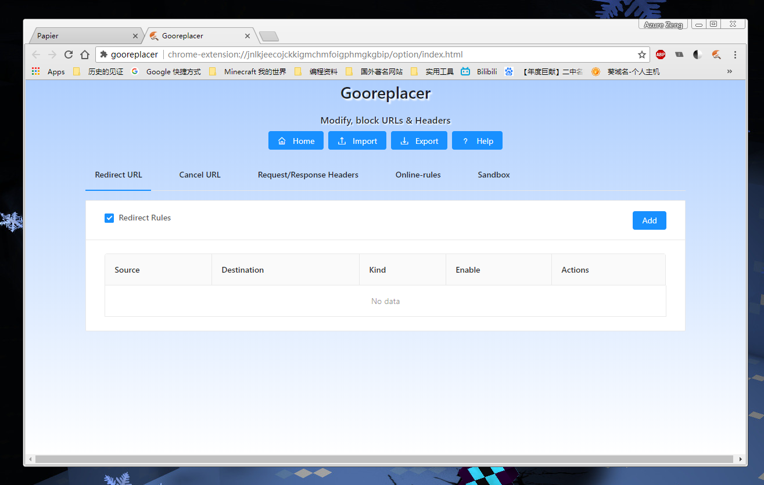Bookmark this page with the star icon
The width and height of the screenshot is (764, 485).
tap(642, 55)
